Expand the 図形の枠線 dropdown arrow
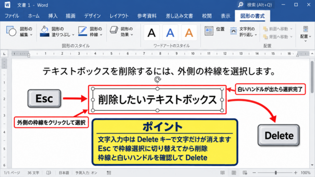This screenshot has height=177, width=315. 101,35
